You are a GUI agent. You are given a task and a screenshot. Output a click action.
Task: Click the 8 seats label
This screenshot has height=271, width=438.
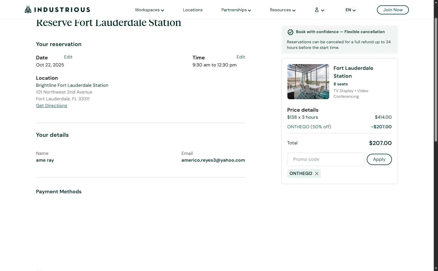[x=341, y=84]
